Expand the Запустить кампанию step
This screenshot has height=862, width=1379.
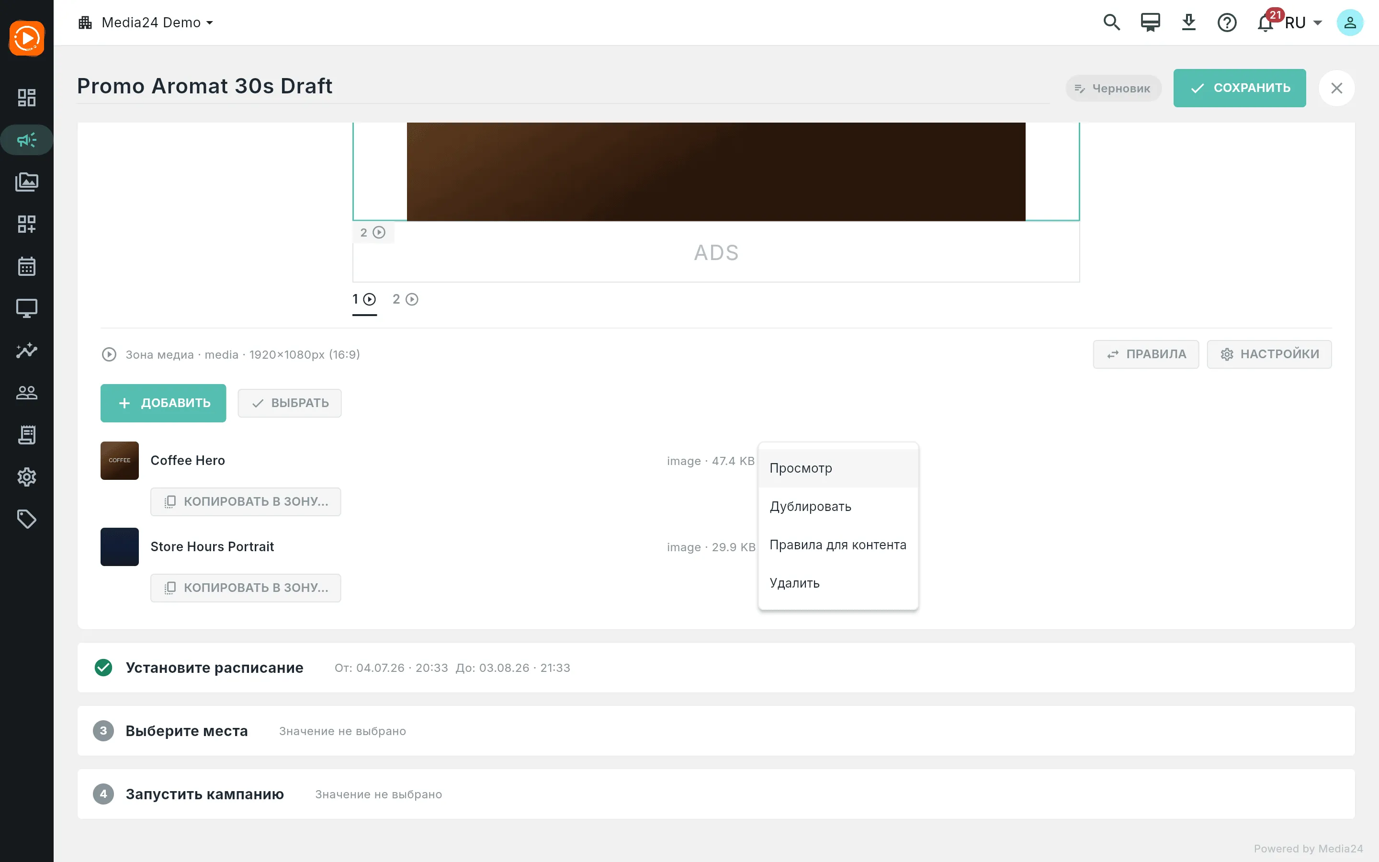[716, 794]
